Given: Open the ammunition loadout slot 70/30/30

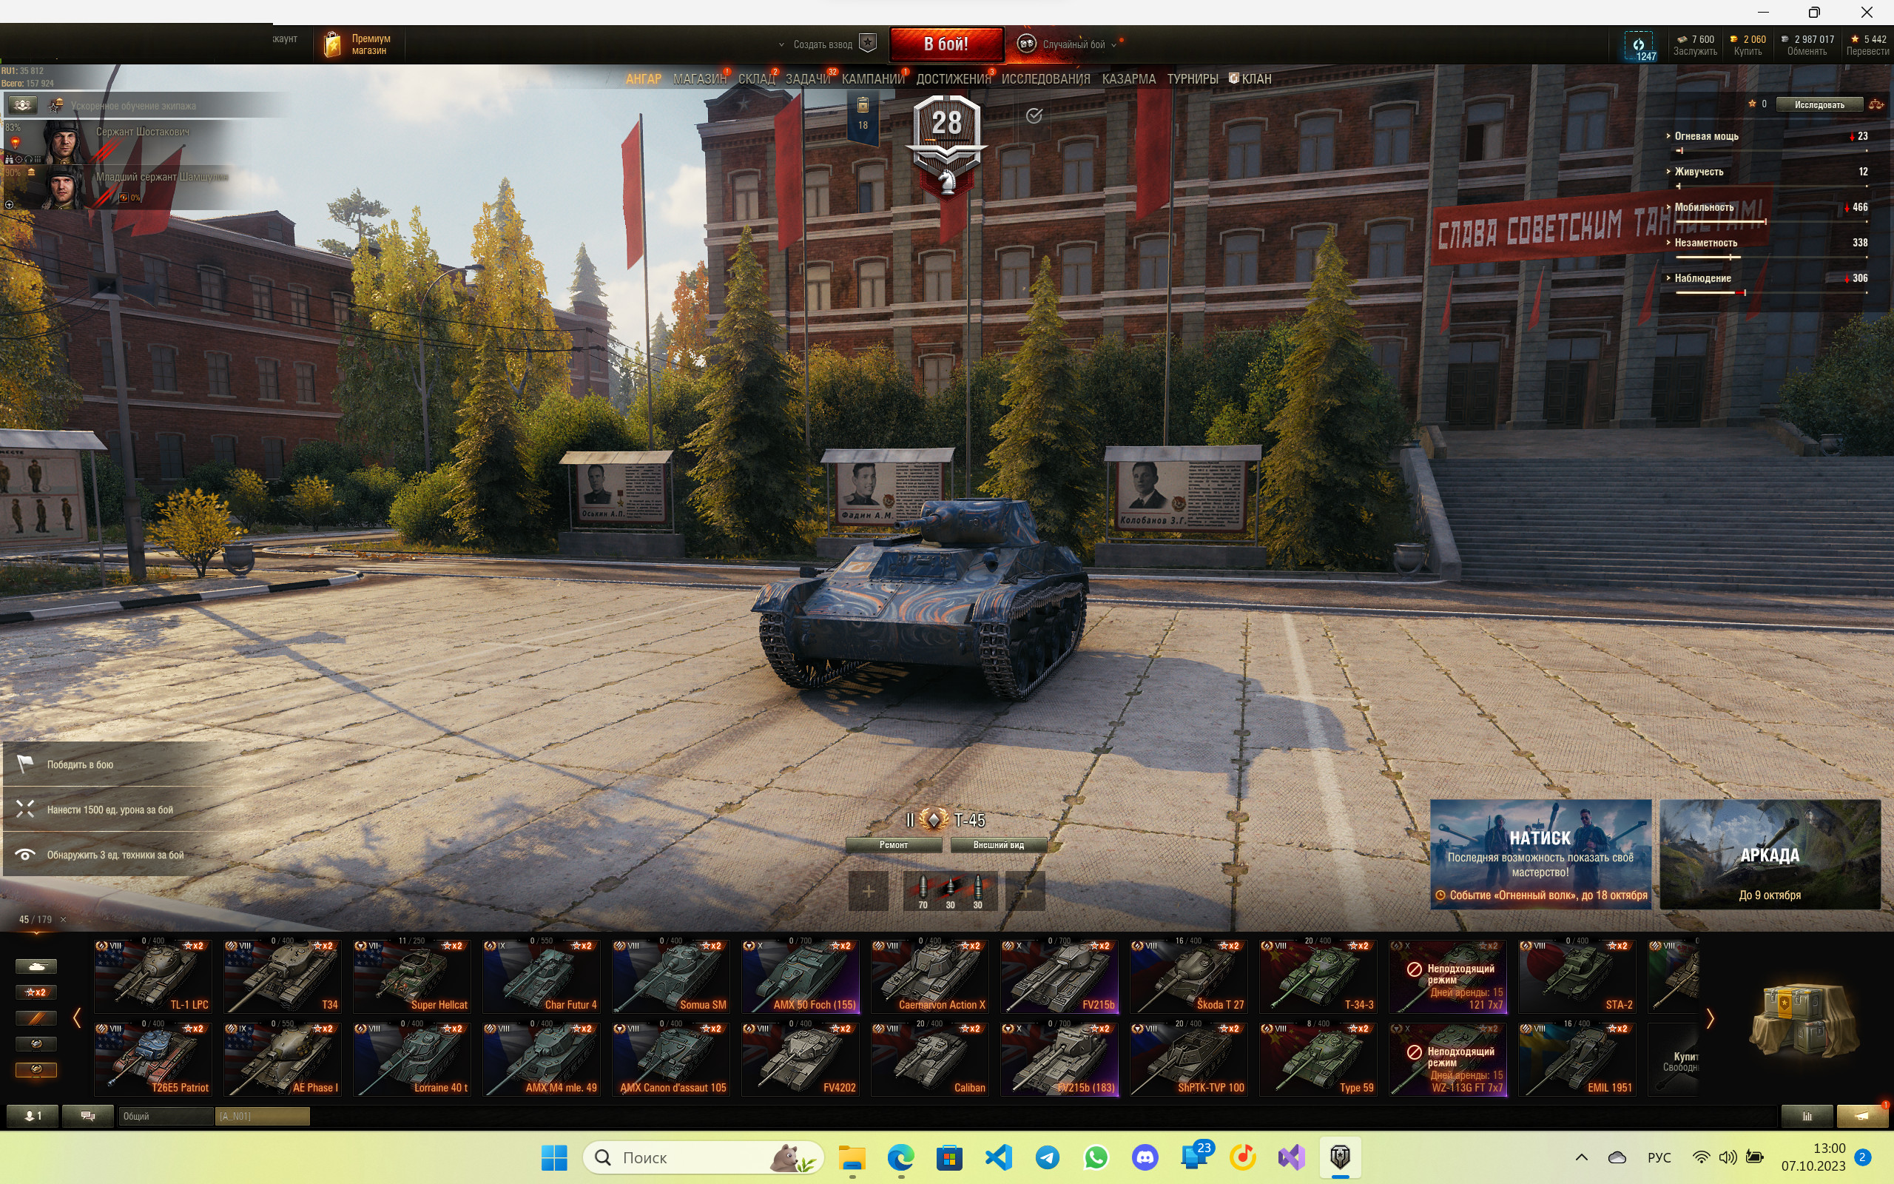Looking at the screenshot, I should pos(950,891).
